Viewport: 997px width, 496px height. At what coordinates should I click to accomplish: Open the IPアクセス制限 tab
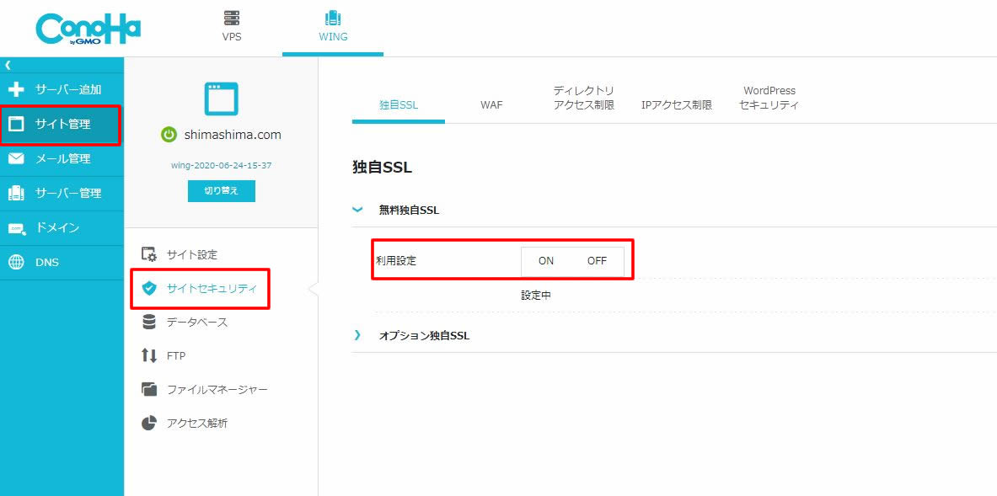click(676, 105)
